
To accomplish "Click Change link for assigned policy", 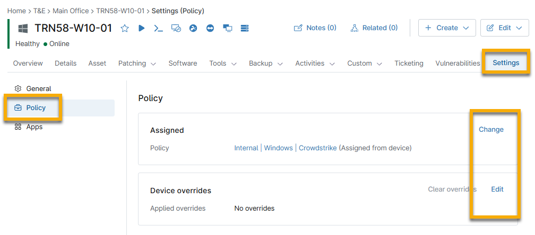I will (491, 130).
